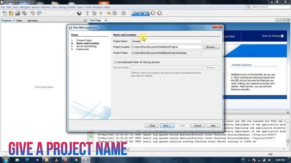291x163 pixels.
Task: Click the Undo toolbar icon
Action: coord(33,13)
